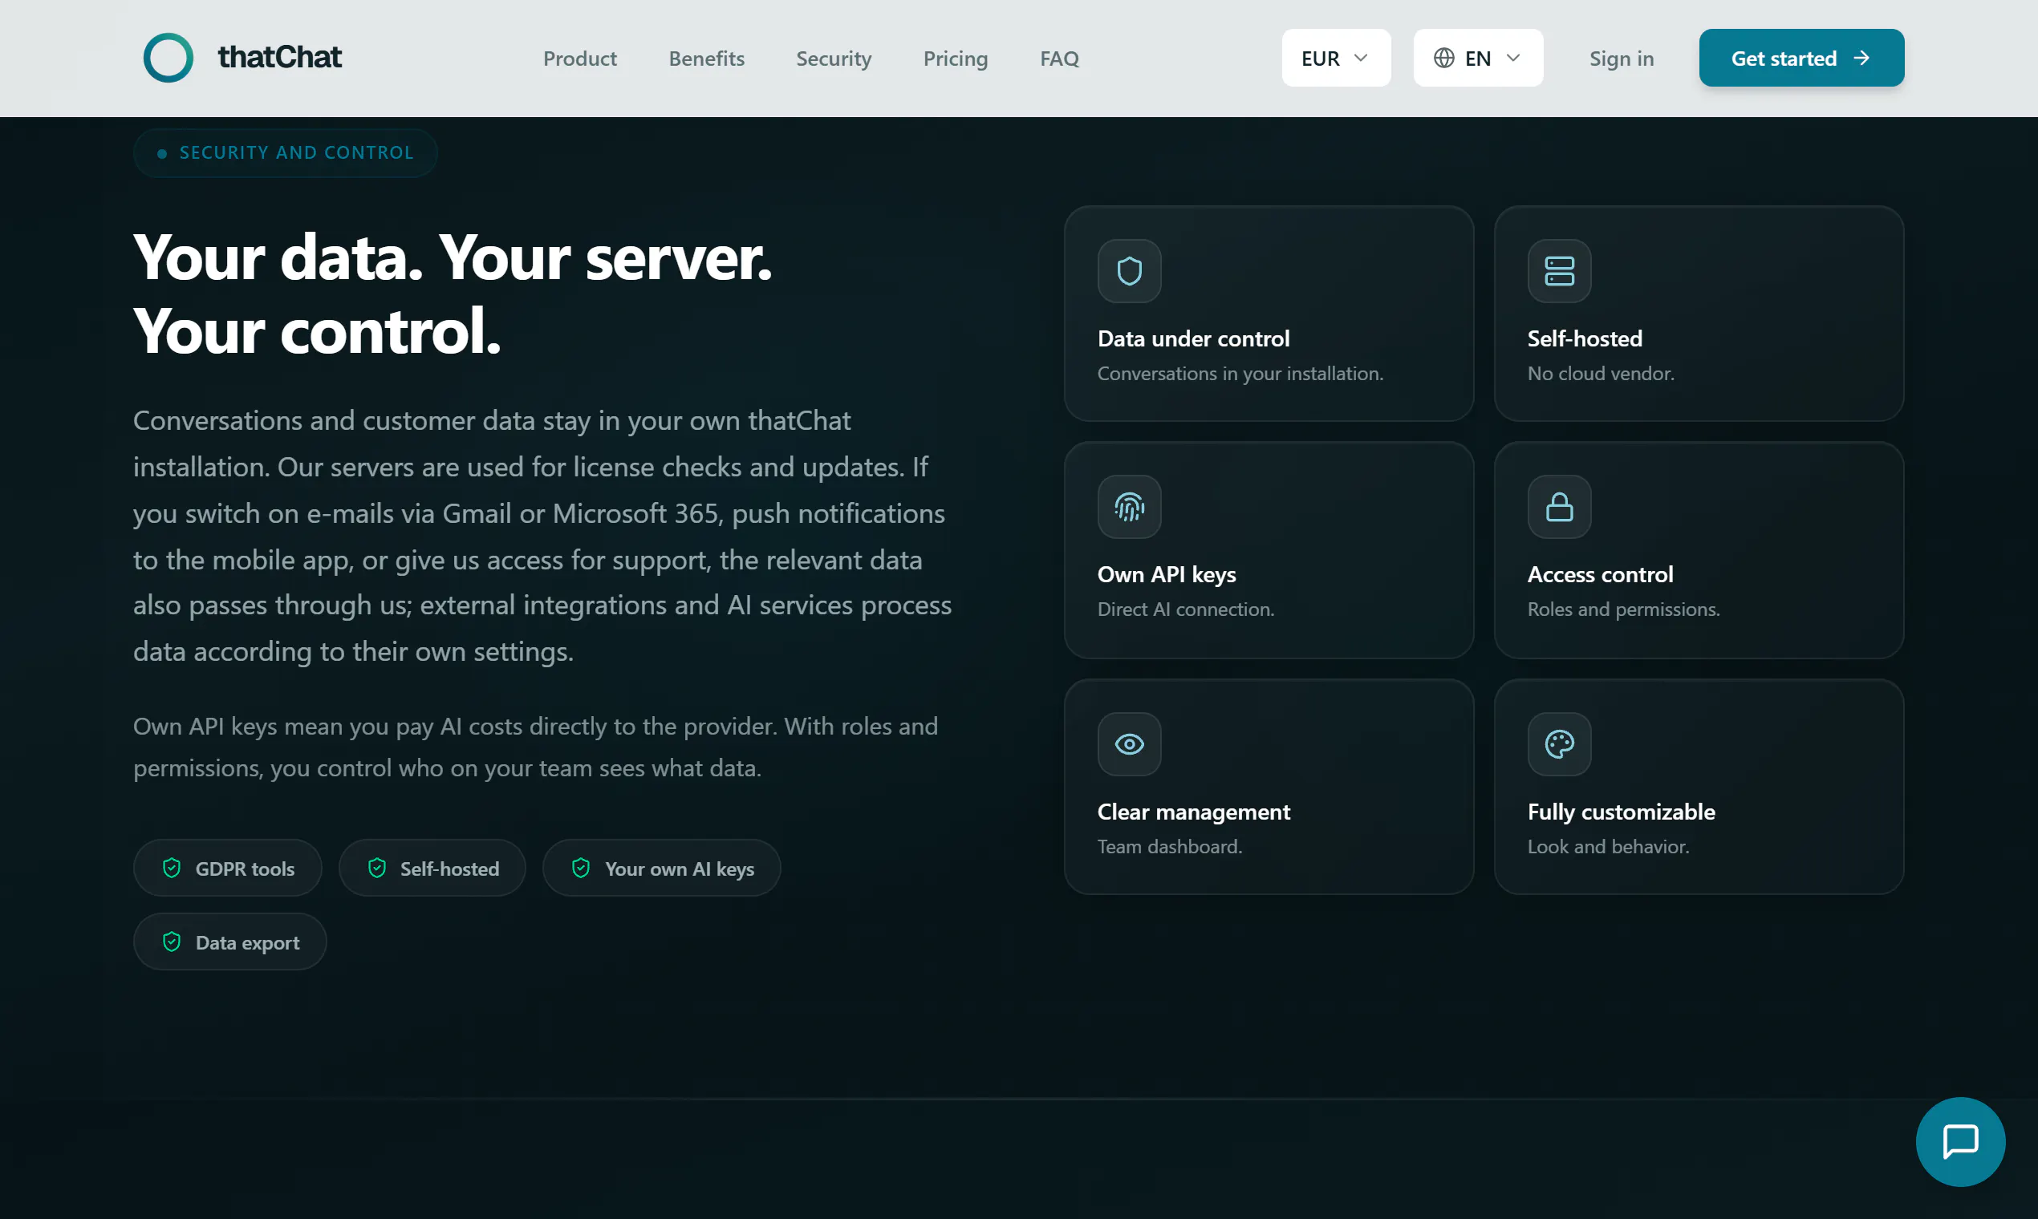
Task: Click the eye icon in Clear management card
Action: tap(1129, 744)
